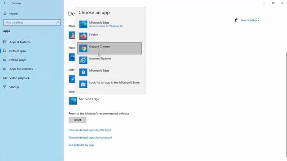Open Default apps page
This screenshot has height=161, width=287.
(17, 51)
